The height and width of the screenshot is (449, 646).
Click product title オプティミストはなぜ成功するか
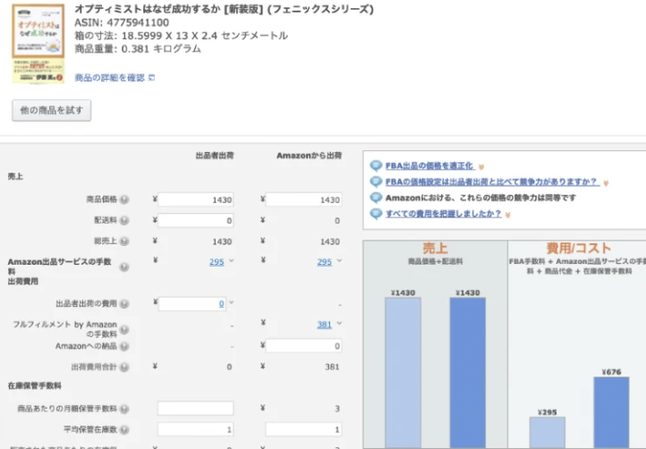(x=224, y=9)
